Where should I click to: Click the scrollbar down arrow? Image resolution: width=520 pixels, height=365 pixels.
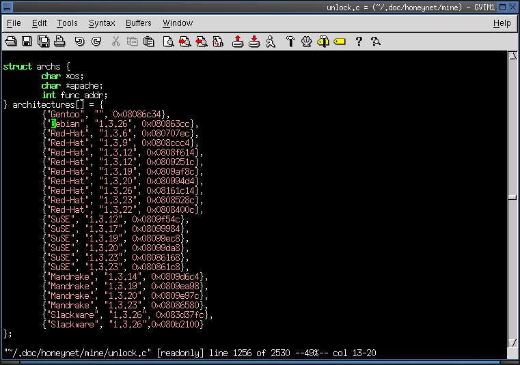click(512, 342)
